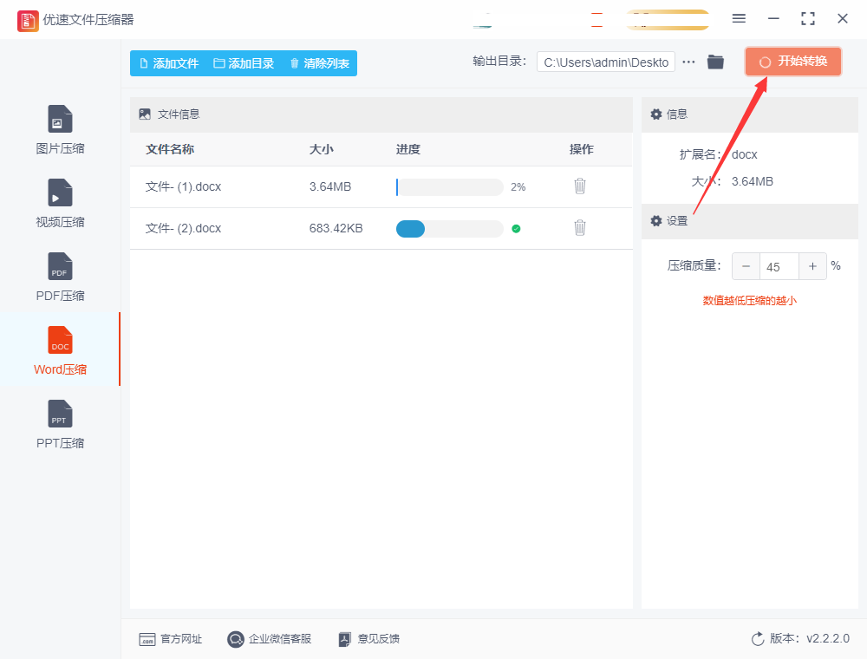This screenshot has height=659, width=867.
Task: Click the 文件信息 panel image icon
Action: 145,114
